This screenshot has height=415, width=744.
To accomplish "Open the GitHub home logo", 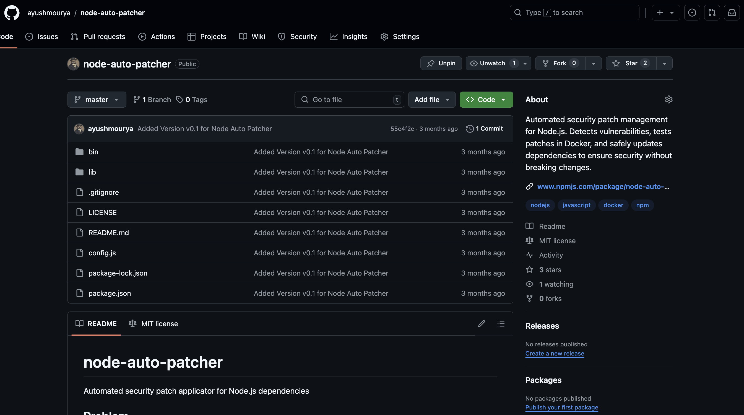I will click(12, 12).
